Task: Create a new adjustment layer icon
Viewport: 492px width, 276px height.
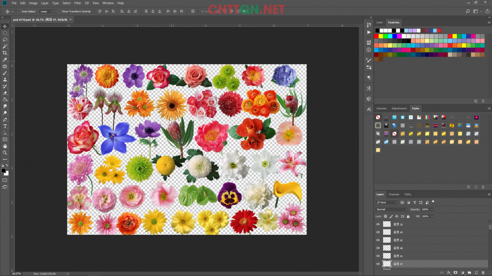Action: (463, 273)
